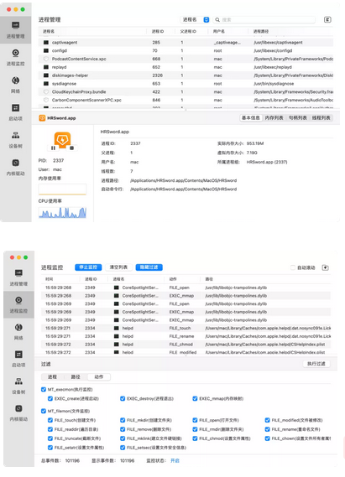Click the 内存使用率 bar
The image size is (345, 477).
[62, 189]
